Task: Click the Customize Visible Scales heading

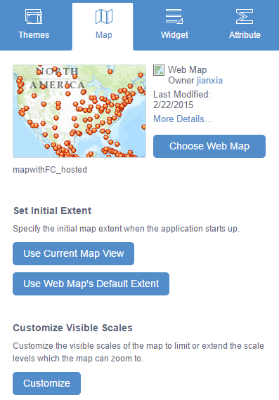Action: (73, 328)
